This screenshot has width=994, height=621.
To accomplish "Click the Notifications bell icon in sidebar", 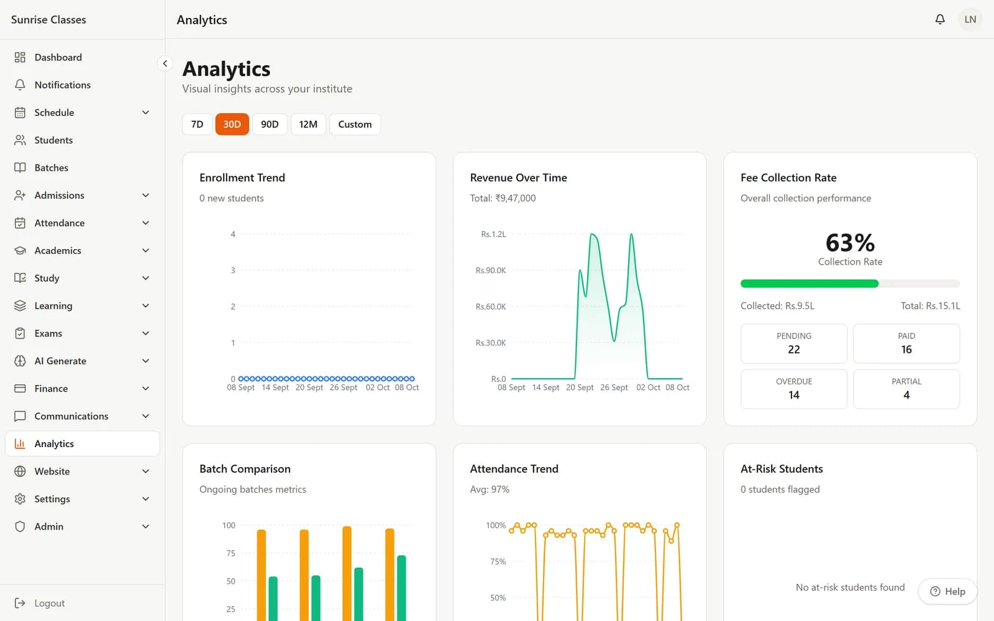I will (20, 85).
